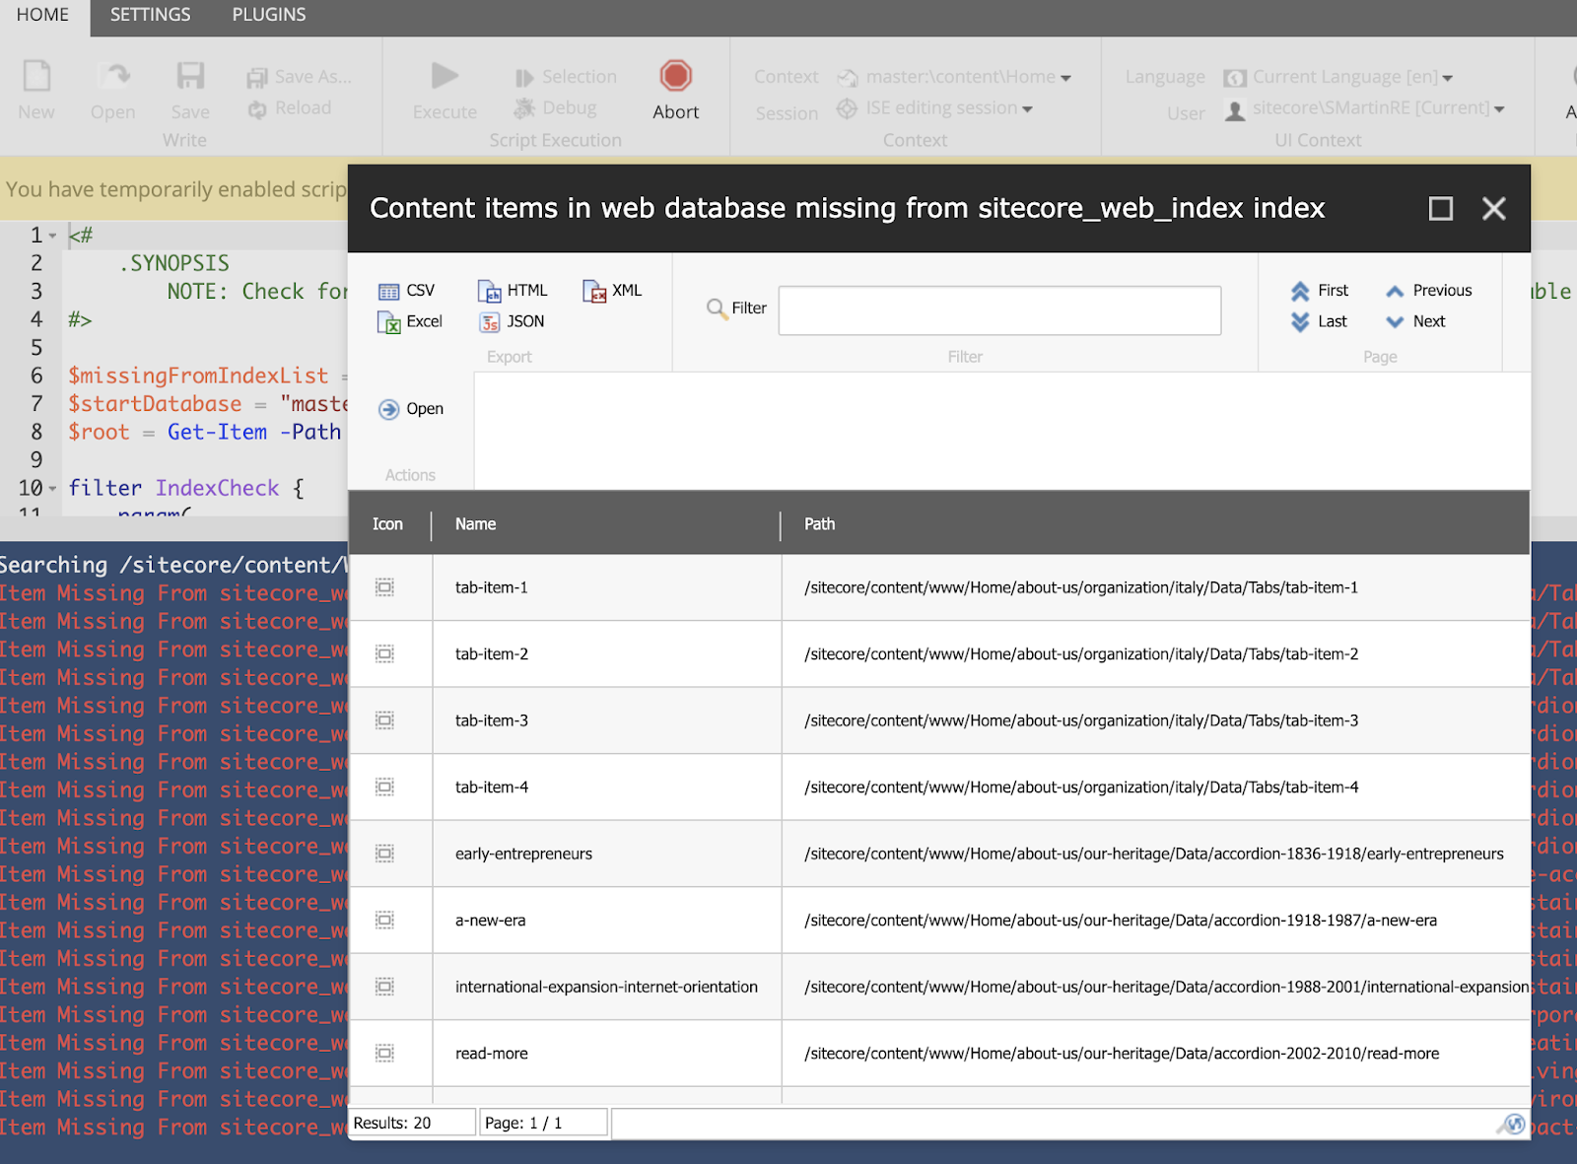Image resolution: width=1577 pixels, height=1164 pixels.
Task: Open the user sitecore\SMartinRE dropdown
Action: click(1365, 108)
